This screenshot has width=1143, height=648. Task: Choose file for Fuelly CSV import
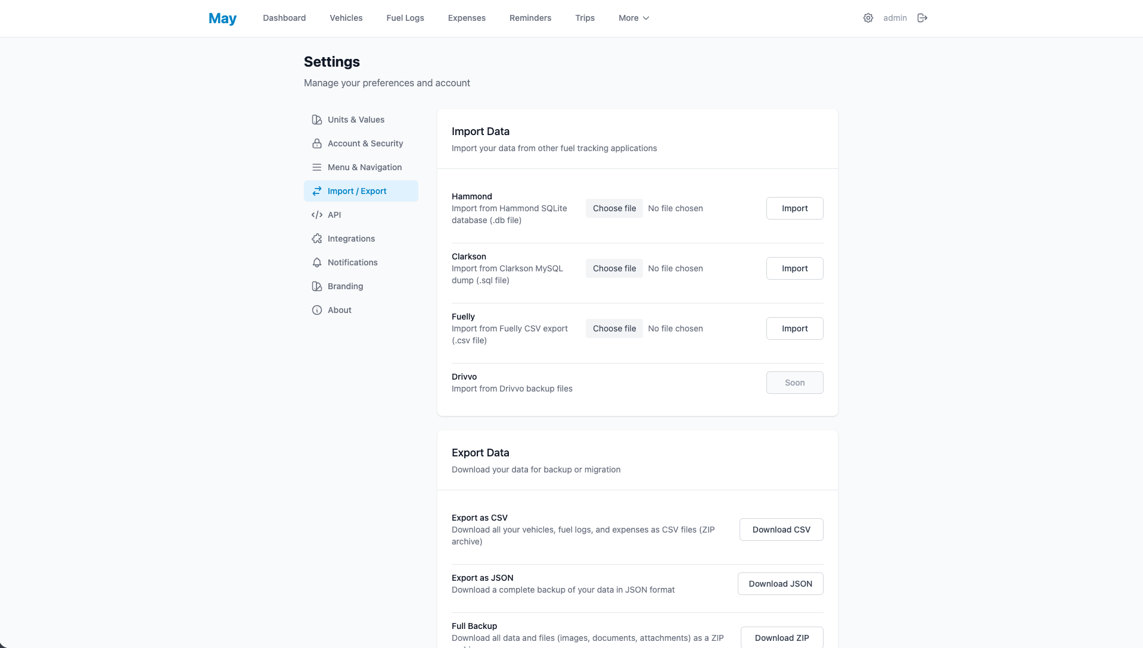(614, 328)
